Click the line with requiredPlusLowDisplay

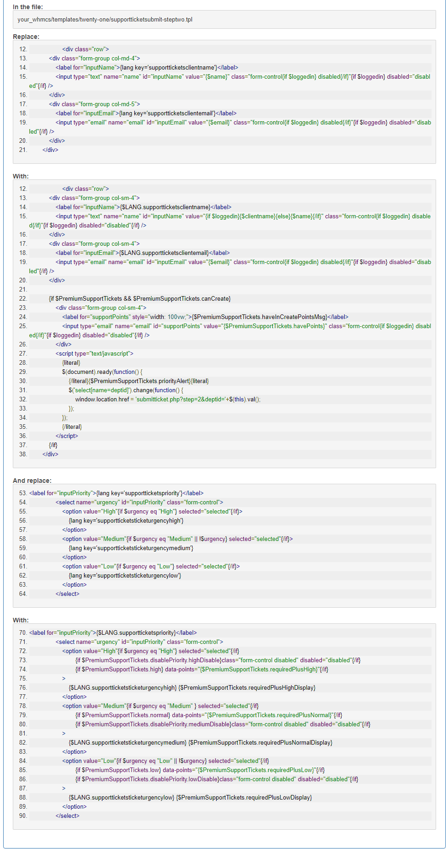[x=191, y=797]
